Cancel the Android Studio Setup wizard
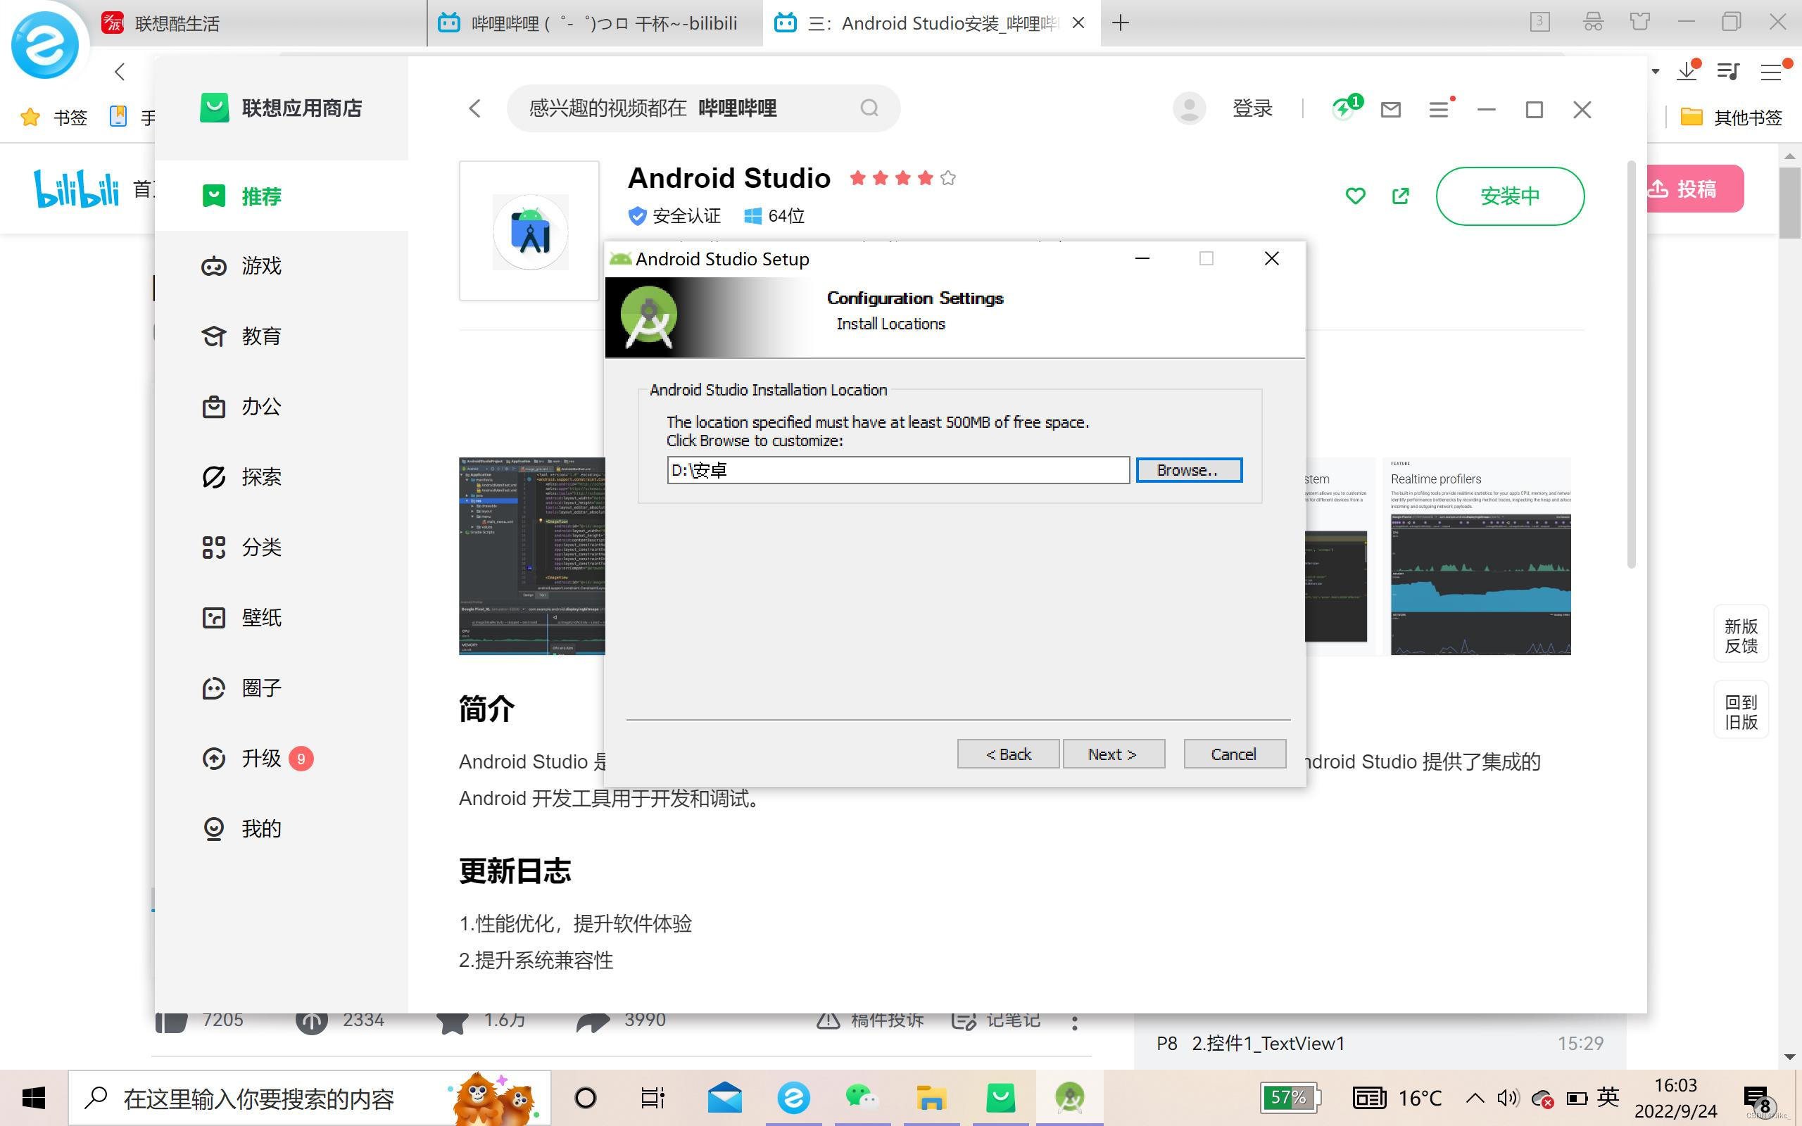Screen dimensions: 1802x1126 1234,754
